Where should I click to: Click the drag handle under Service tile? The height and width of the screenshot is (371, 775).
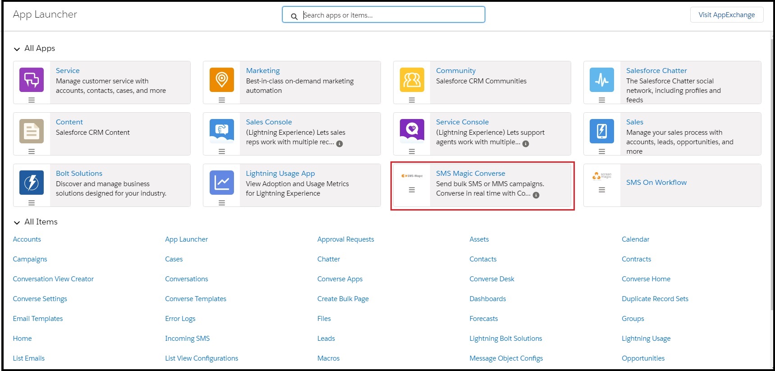pos(32,100)
